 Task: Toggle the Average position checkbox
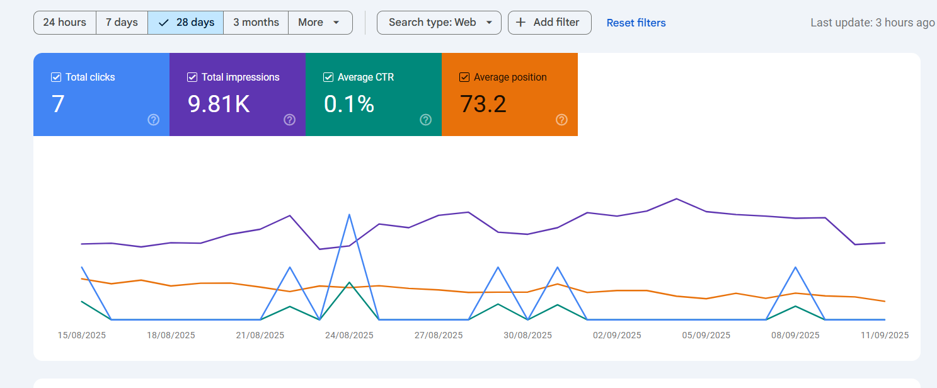[464, 77]
